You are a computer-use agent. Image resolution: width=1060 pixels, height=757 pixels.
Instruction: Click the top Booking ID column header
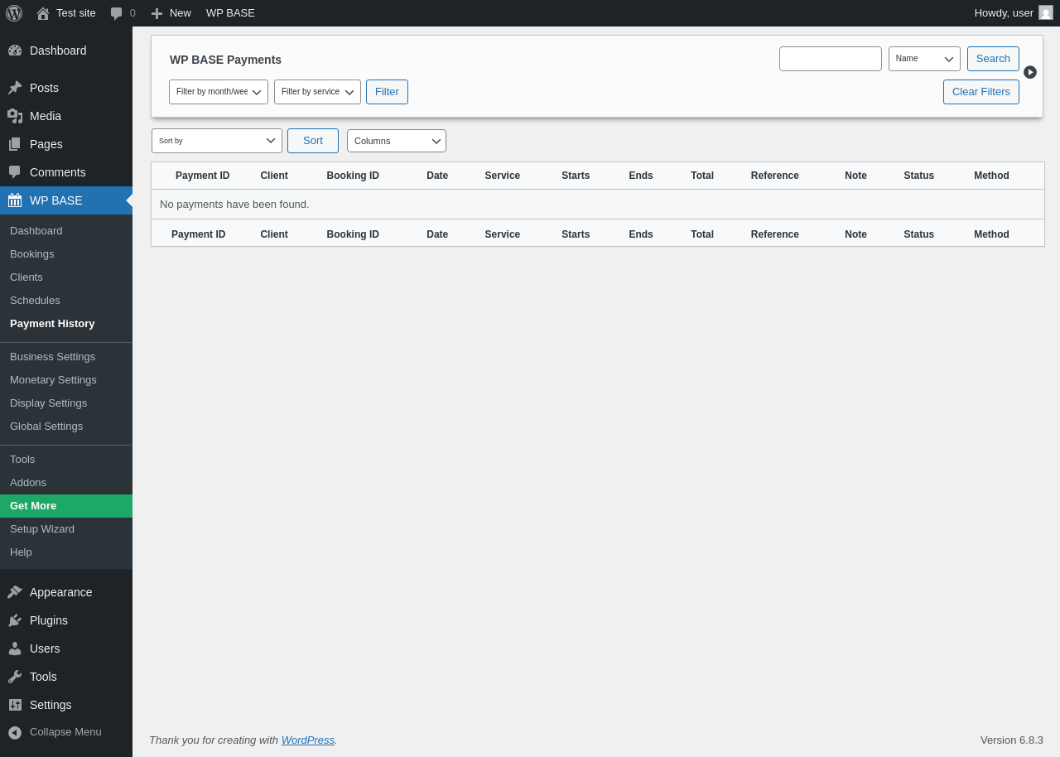point(353,176)
